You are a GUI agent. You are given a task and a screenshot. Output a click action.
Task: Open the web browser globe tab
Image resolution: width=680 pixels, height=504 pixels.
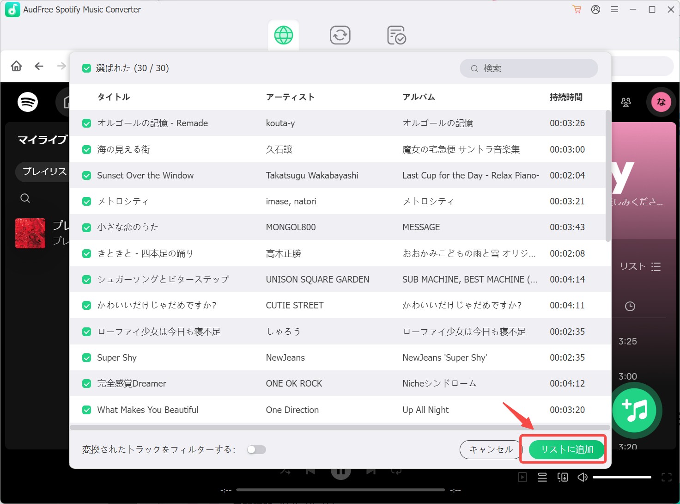[284, 35]
